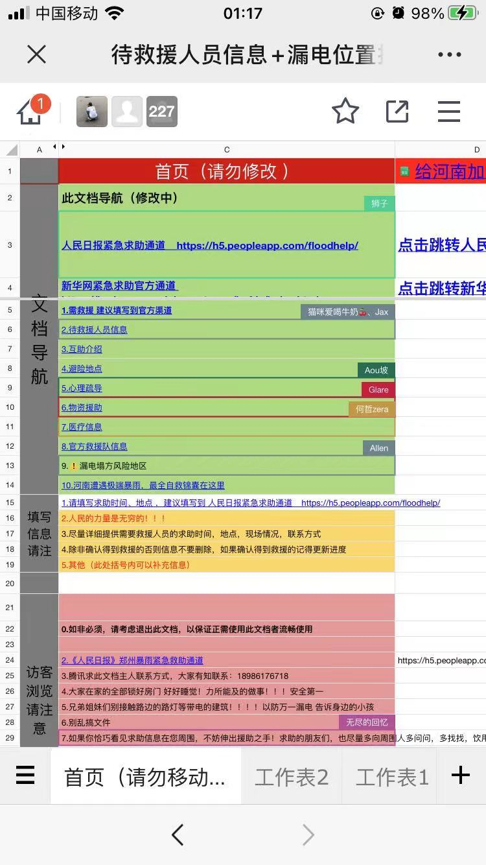Expand hidden column B arrows
The image size is (486, 865).
point(59,147)
